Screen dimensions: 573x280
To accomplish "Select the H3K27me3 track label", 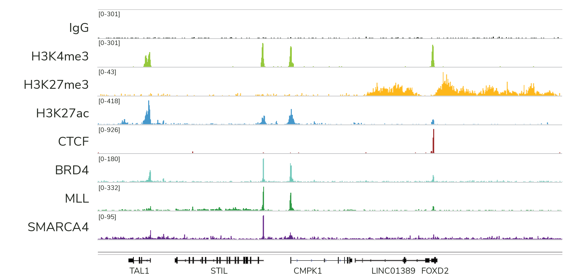I will point(56,84).
